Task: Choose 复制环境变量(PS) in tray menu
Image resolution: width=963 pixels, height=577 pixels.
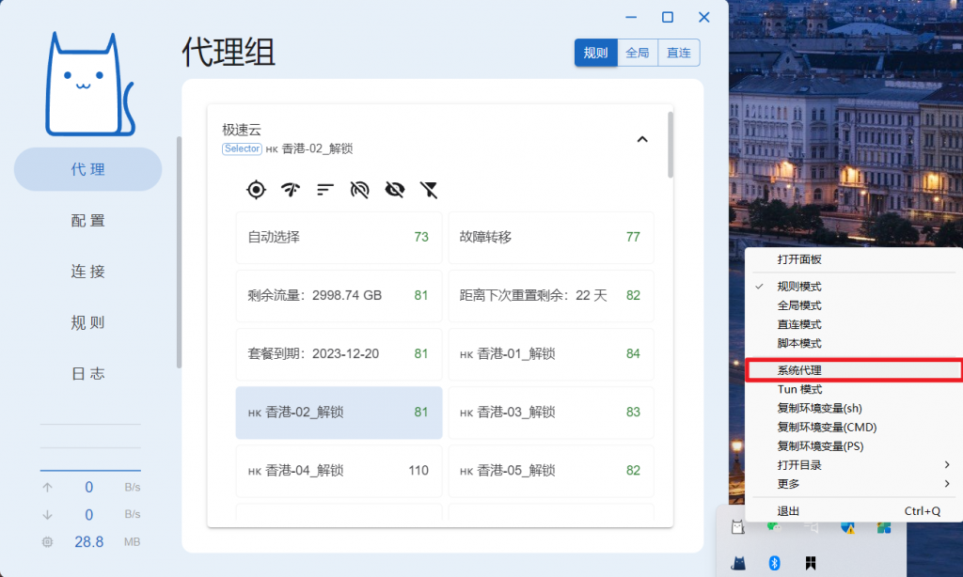Action: pos(854,447)
